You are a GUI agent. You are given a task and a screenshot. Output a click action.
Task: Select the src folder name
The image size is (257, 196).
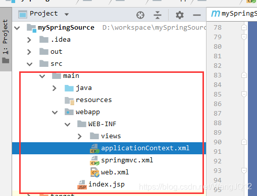coord(57,64)
